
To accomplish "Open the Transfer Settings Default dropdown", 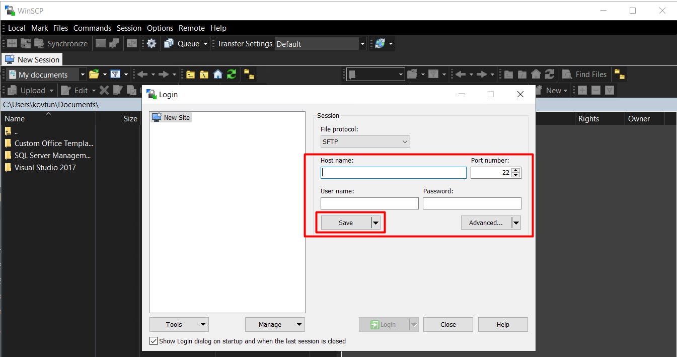I will pyautogui.click(x=362, y=44).
